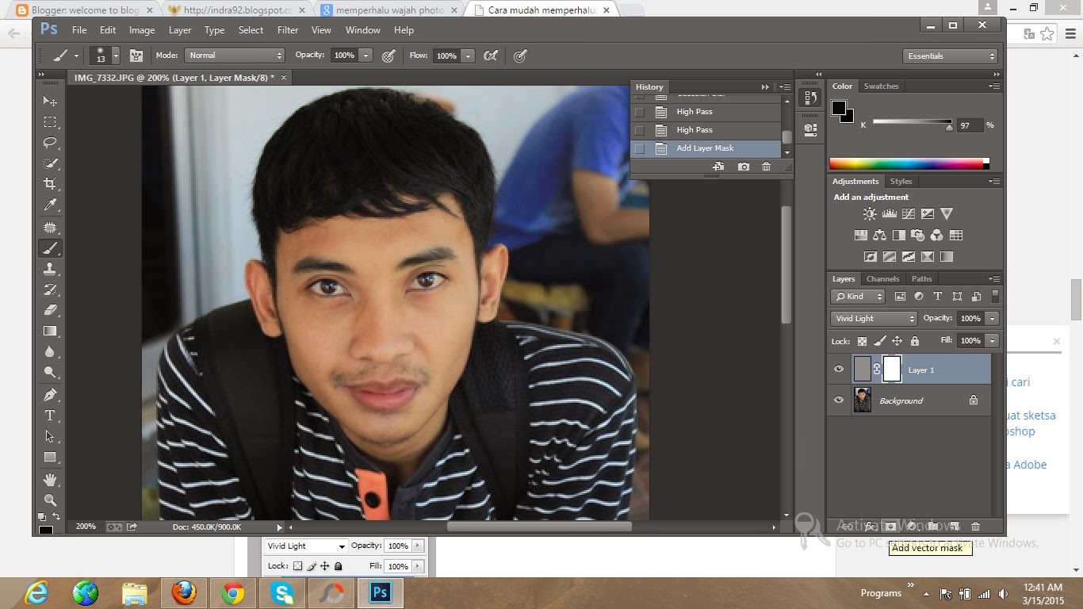This screenshot has width=1083, height=609.
Task: Select the Add Layer Mask history state
Action: click(706, 148)
